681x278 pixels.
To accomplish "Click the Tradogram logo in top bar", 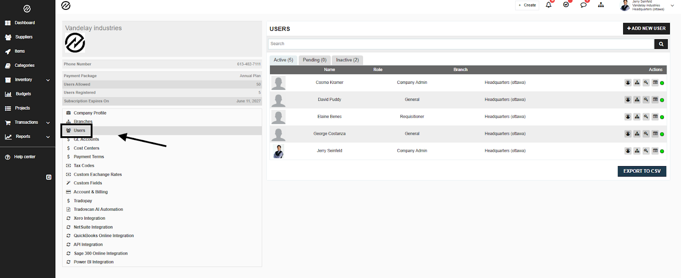I will click(66, 6).
